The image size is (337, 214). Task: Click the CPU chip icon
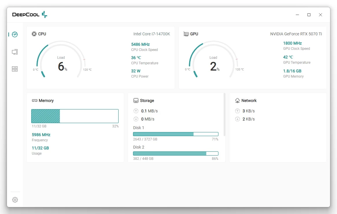tap(34, 34)
